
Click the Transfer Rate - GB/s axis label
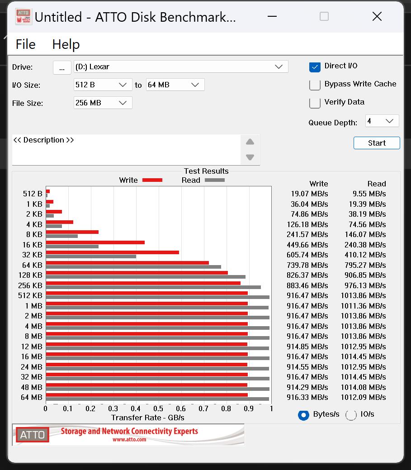[x=148, y=418]
